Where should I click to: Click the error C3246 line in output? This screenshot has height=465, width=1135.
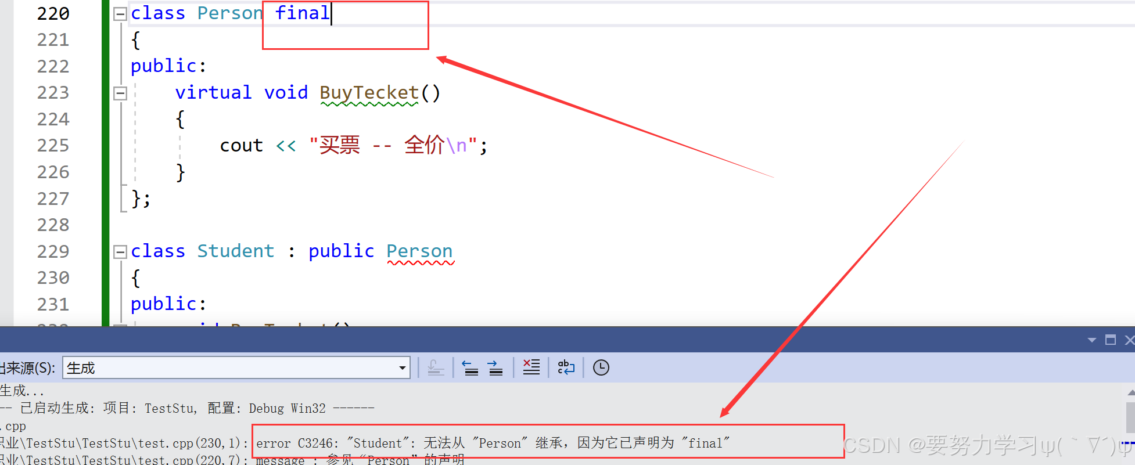point(493,443)
